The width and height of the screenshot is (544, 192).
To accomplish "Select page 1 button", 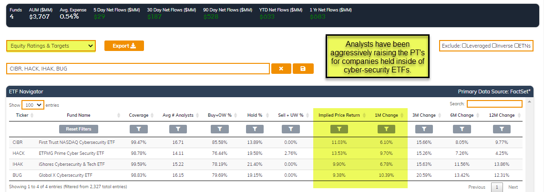I will tap(497, 187).
